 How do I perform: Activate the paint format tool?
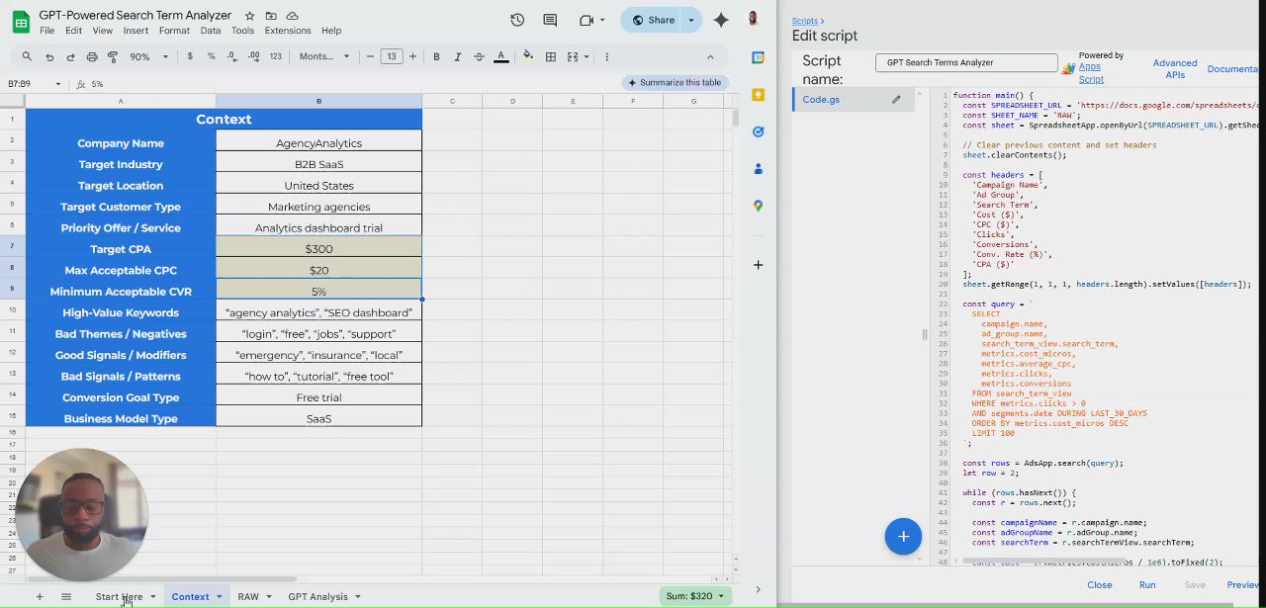click(113, 56)
